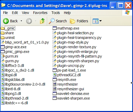Toggle the Folders pane

79,21
